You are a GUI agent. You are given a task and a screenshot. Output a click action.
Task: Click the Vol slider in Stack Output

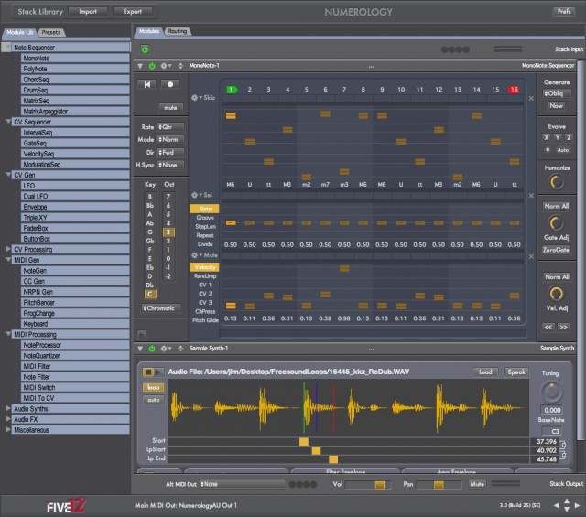pos(379,483)
